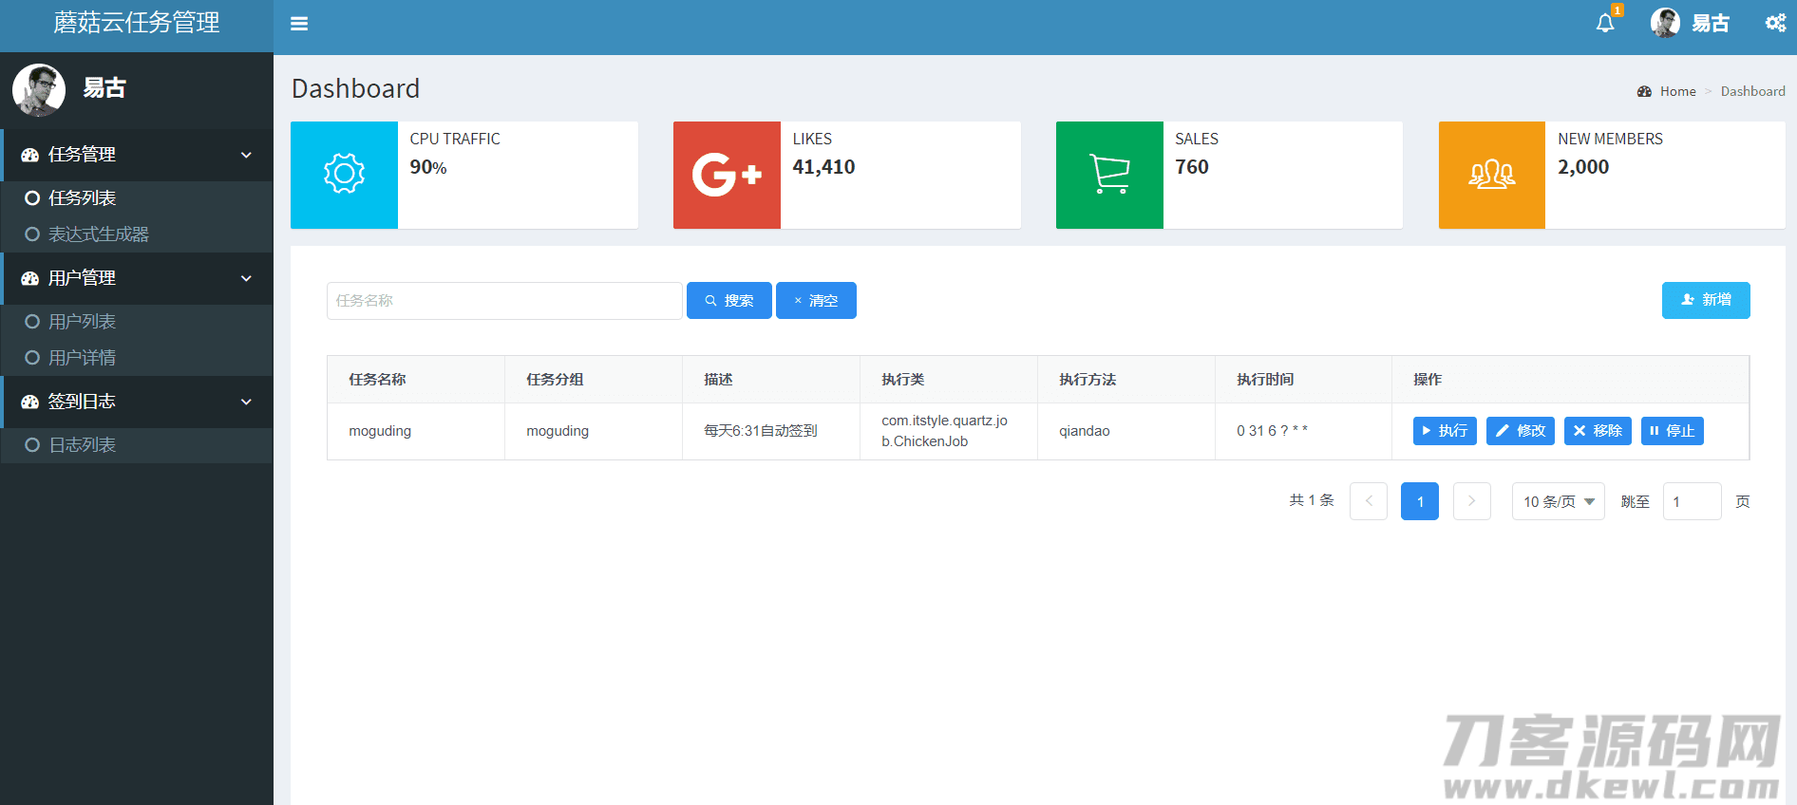1797x805 pixels.
Task: Open the 10 条/页 page size dropdown
Action: click(1558, 501)
